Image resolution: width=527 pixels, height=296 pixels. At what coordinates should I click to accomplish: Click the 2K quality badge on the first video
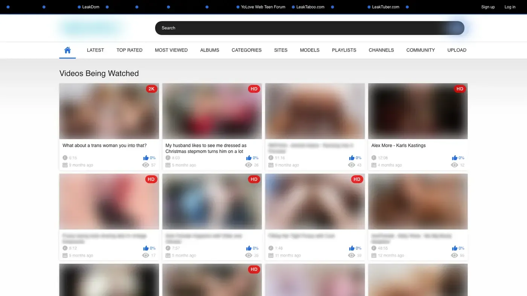coord(151,89)
